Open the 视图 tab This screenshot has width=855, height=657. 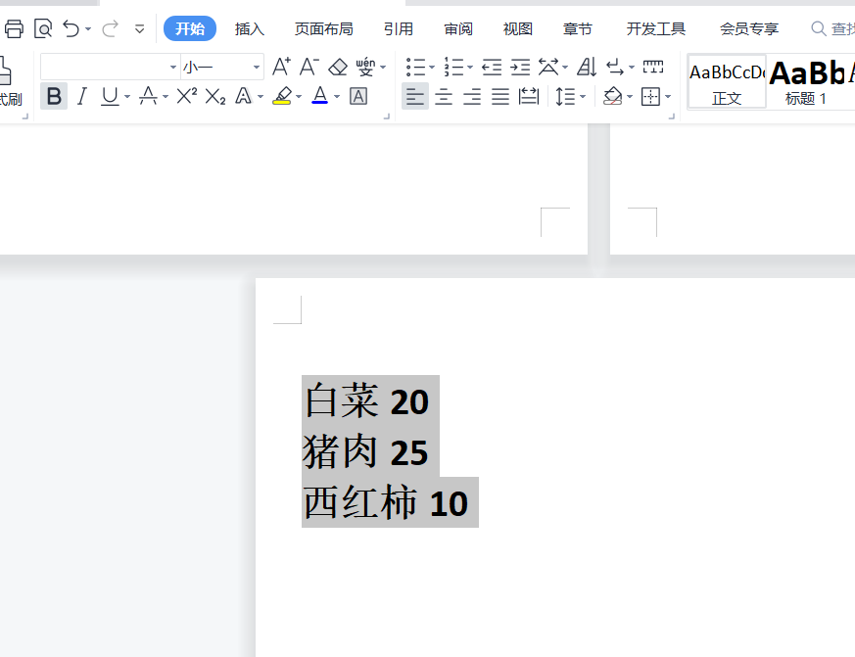[x=517, y=29]
